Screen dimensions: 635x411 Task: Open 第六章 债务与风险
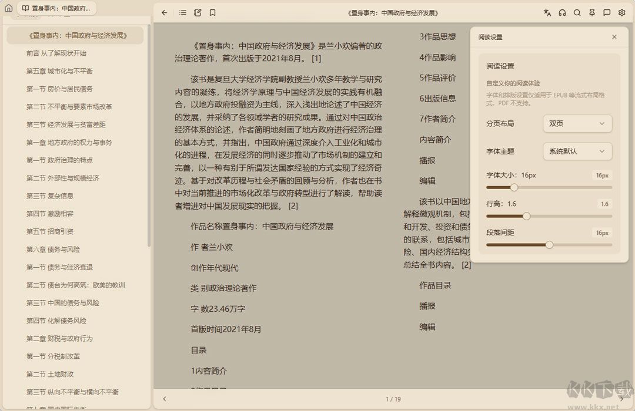53,249
